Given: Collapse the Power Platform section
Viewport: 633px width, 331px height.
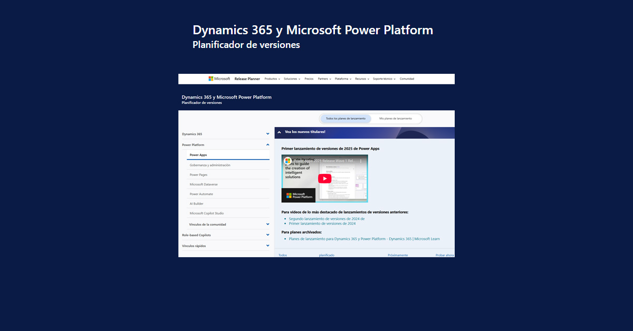Looking at the screenshot, I should coord(267,144).
